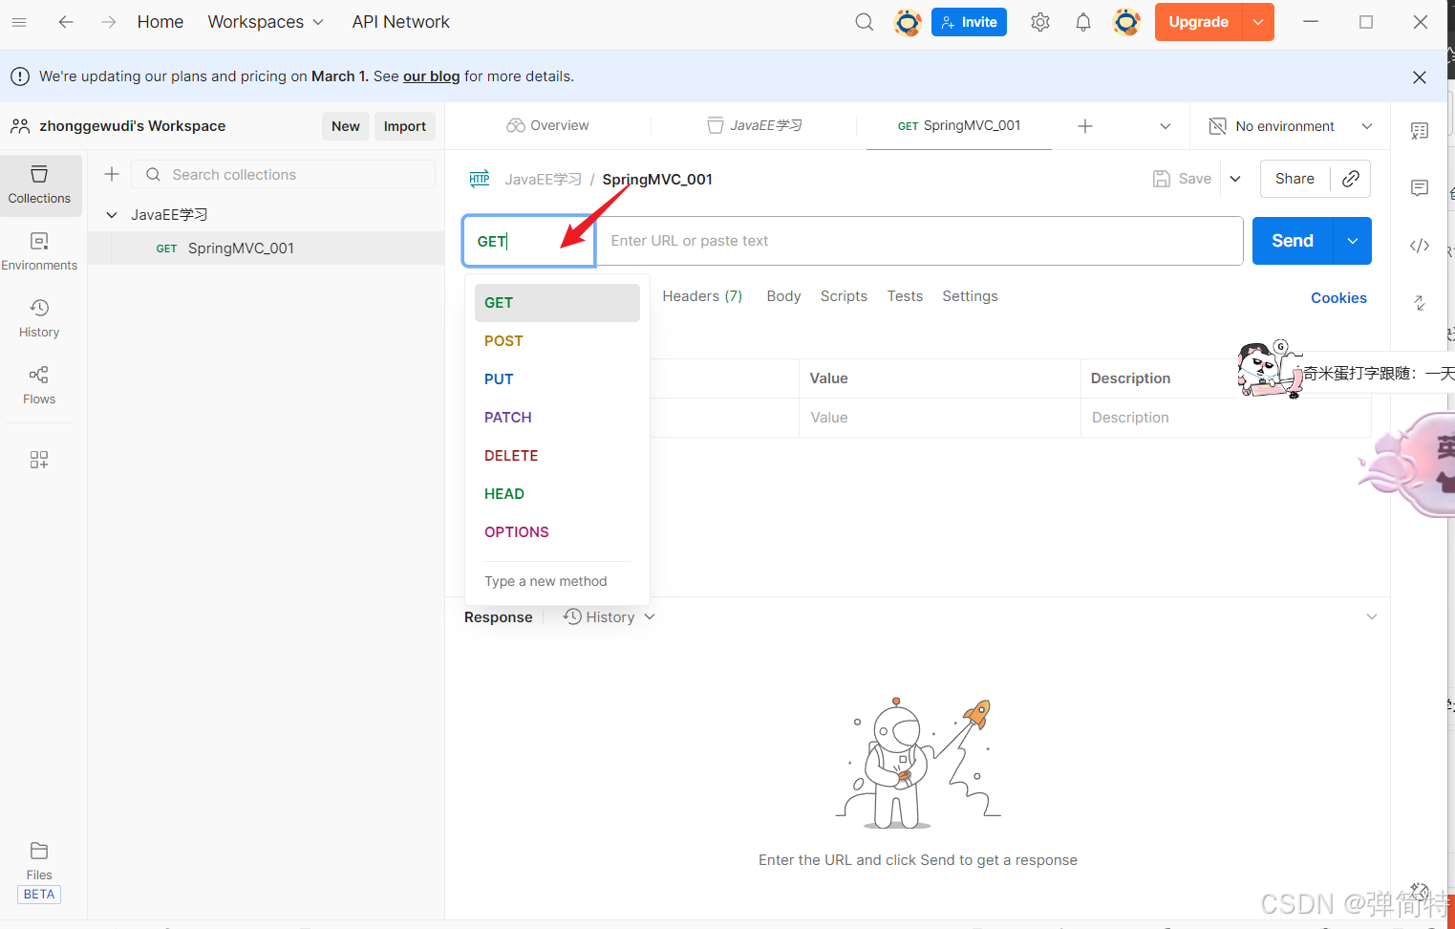Click the Share button
1455x929 pixels.
(1295, 179)
